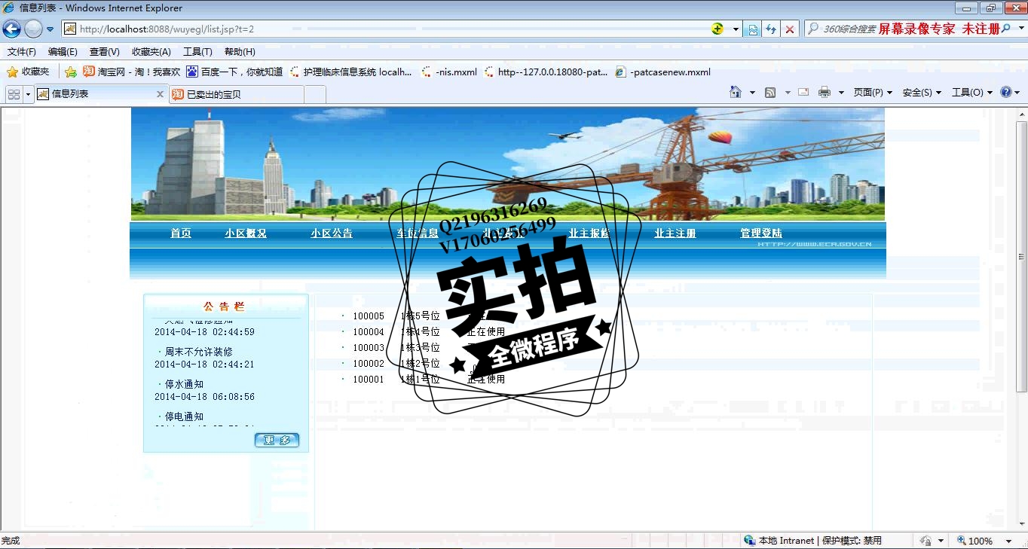This screenshot has height=549, width=1028.
Task: Click the vertical scrollbar thumb
Action: [x=1021, y=256]
